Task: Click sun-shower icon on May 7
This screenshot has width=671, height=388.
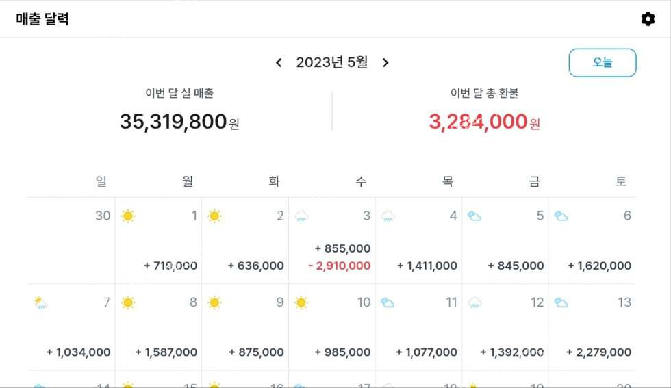Action: pos(40,302)
